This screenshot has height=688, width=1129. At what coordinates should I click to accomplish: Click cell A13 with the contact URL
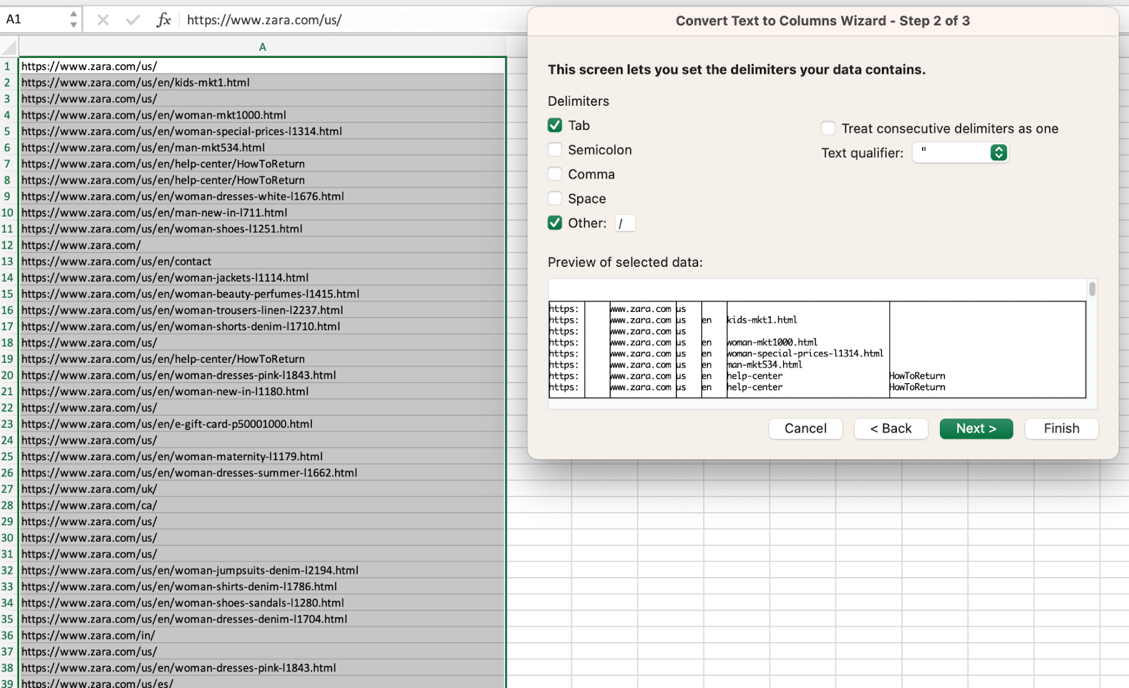(262, 261)
